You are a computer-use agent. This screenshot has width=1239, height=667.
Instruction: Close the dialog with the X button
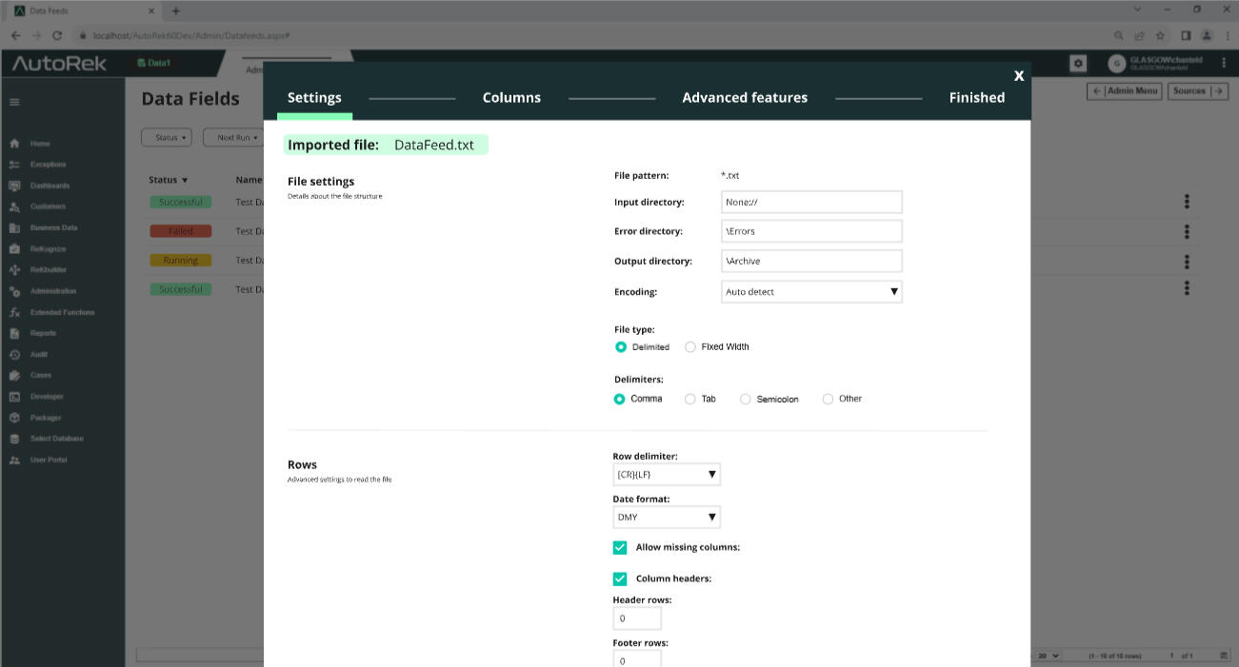point(1018,76)
